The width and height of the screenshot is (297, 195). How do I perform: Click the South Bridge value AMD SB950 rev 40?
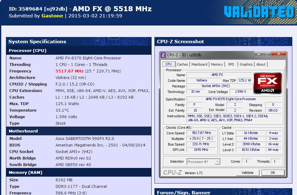coord(73,165)
